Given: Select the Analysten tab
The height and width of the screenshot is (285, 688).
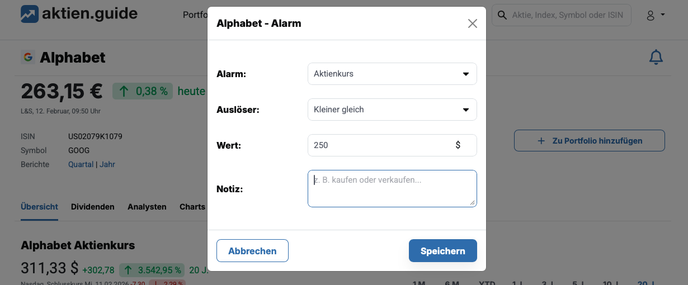Looking at the screenshot, I should pyautogui.click(x=147, y=207).
